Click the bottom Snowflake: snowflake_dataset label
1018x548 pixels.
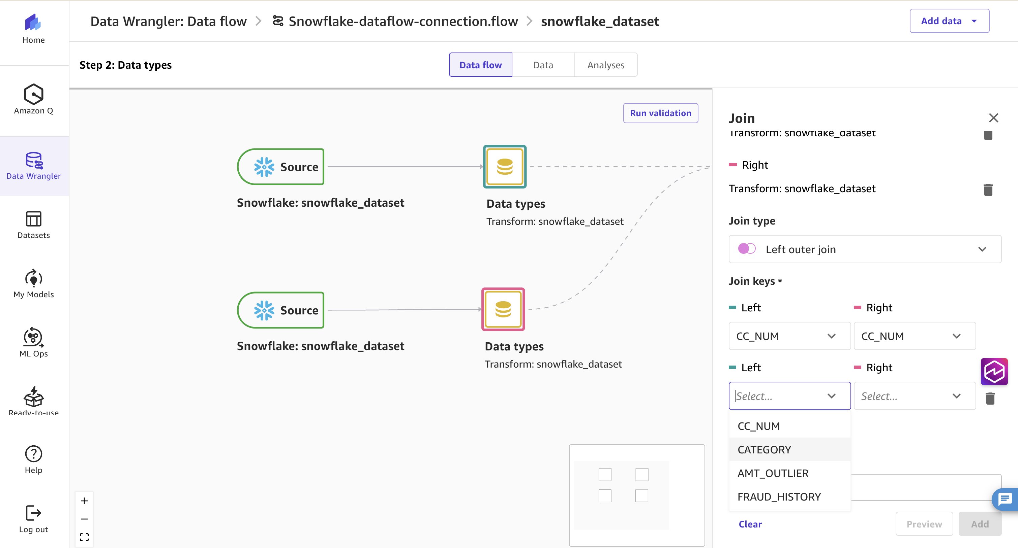pos(321,346)
